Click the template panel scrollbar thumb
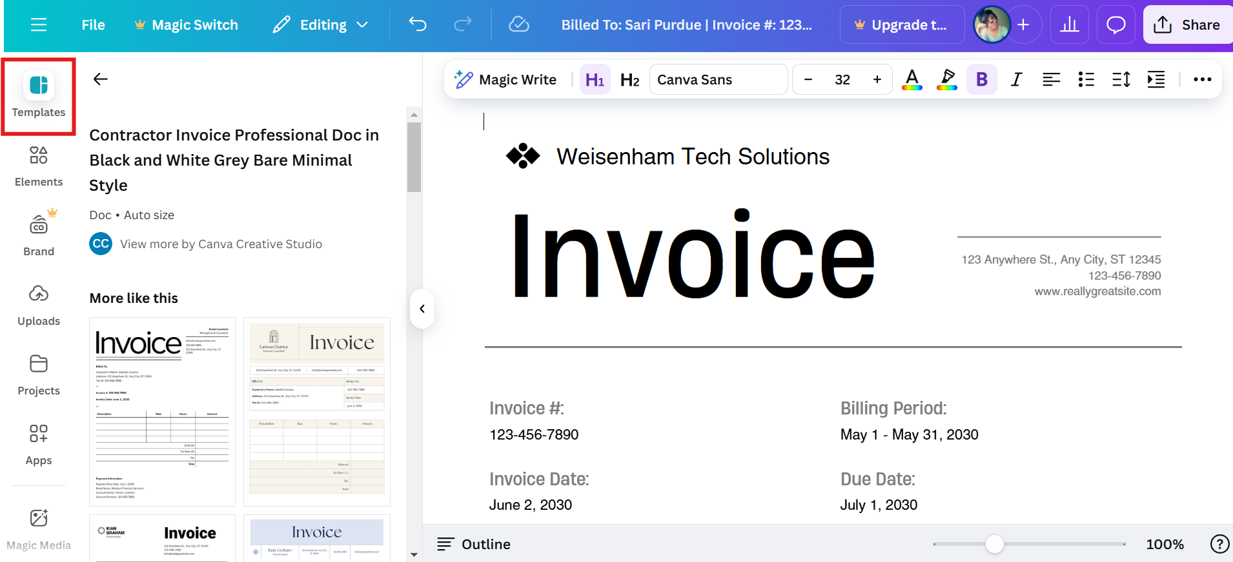Screen dimensions: 1233x562 [414, 157]
